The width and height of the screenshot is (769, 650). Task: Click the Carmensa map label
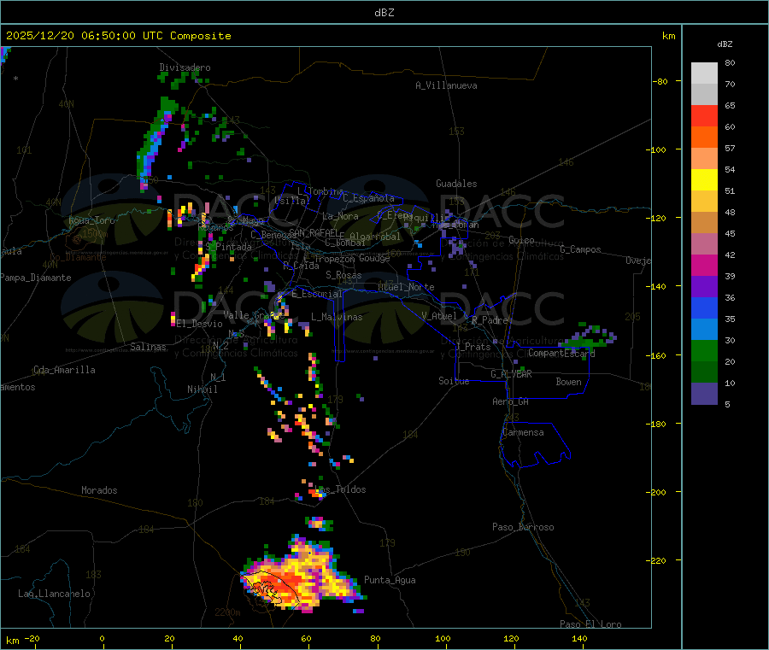pyautogui.click(x=523, y=432)
